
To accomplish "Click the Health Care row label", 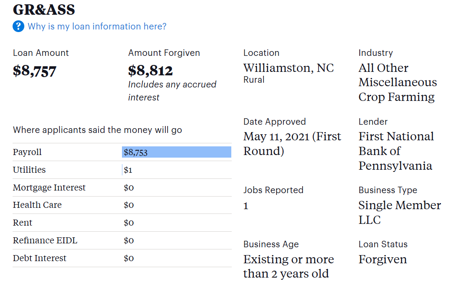I will [37, 205].
